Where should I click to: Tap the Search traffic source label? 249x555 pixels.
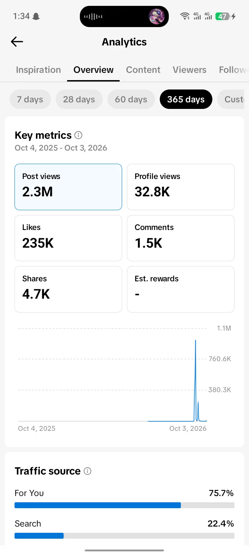point(28,523)
